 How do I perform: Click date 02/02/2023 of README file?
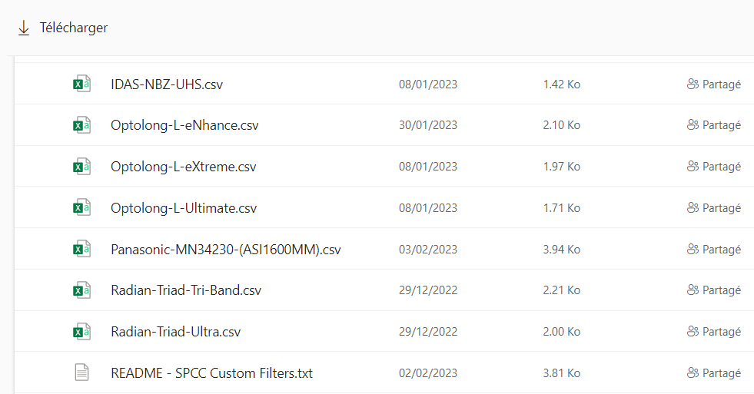tap(428, 372)
